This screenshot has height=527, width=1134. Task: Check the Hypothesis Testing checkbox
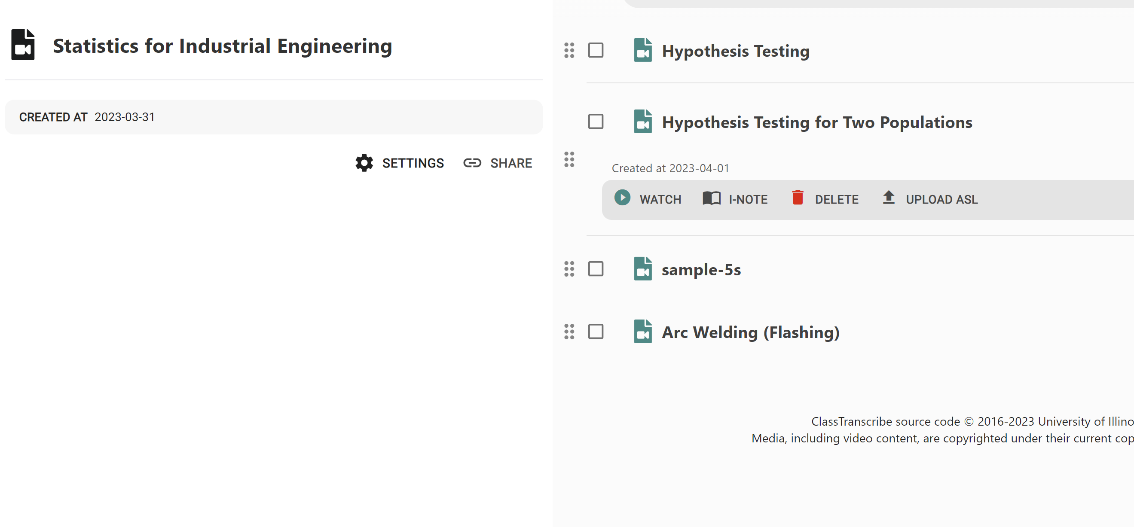pyautogui.click(x=596, y=50)
